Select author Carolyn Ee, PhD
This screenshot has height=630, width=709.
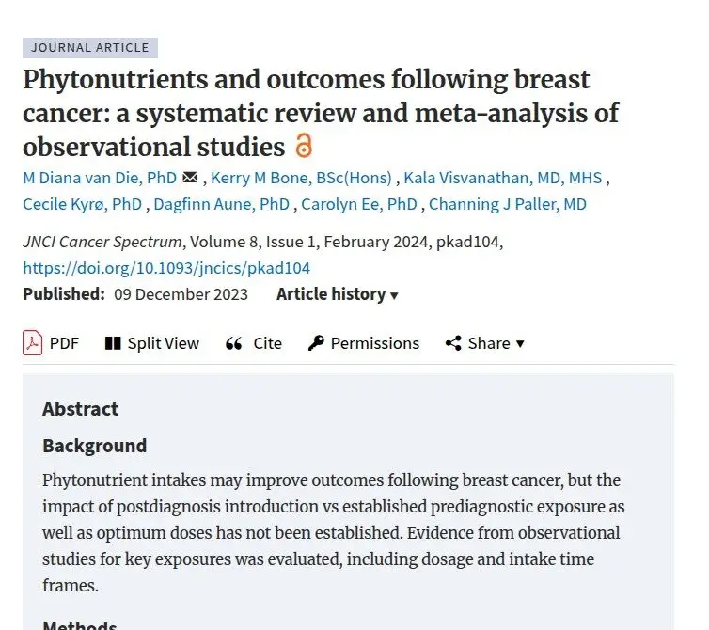coord(359,204)
